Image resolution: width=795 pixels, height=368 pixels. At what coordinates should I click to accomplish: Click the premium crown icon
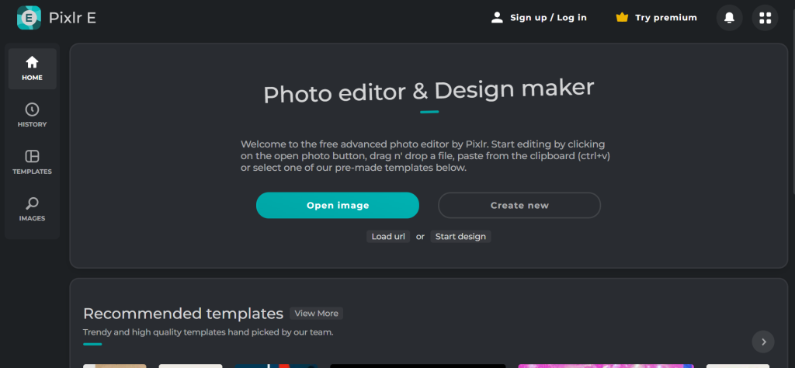tap(622, 18)
